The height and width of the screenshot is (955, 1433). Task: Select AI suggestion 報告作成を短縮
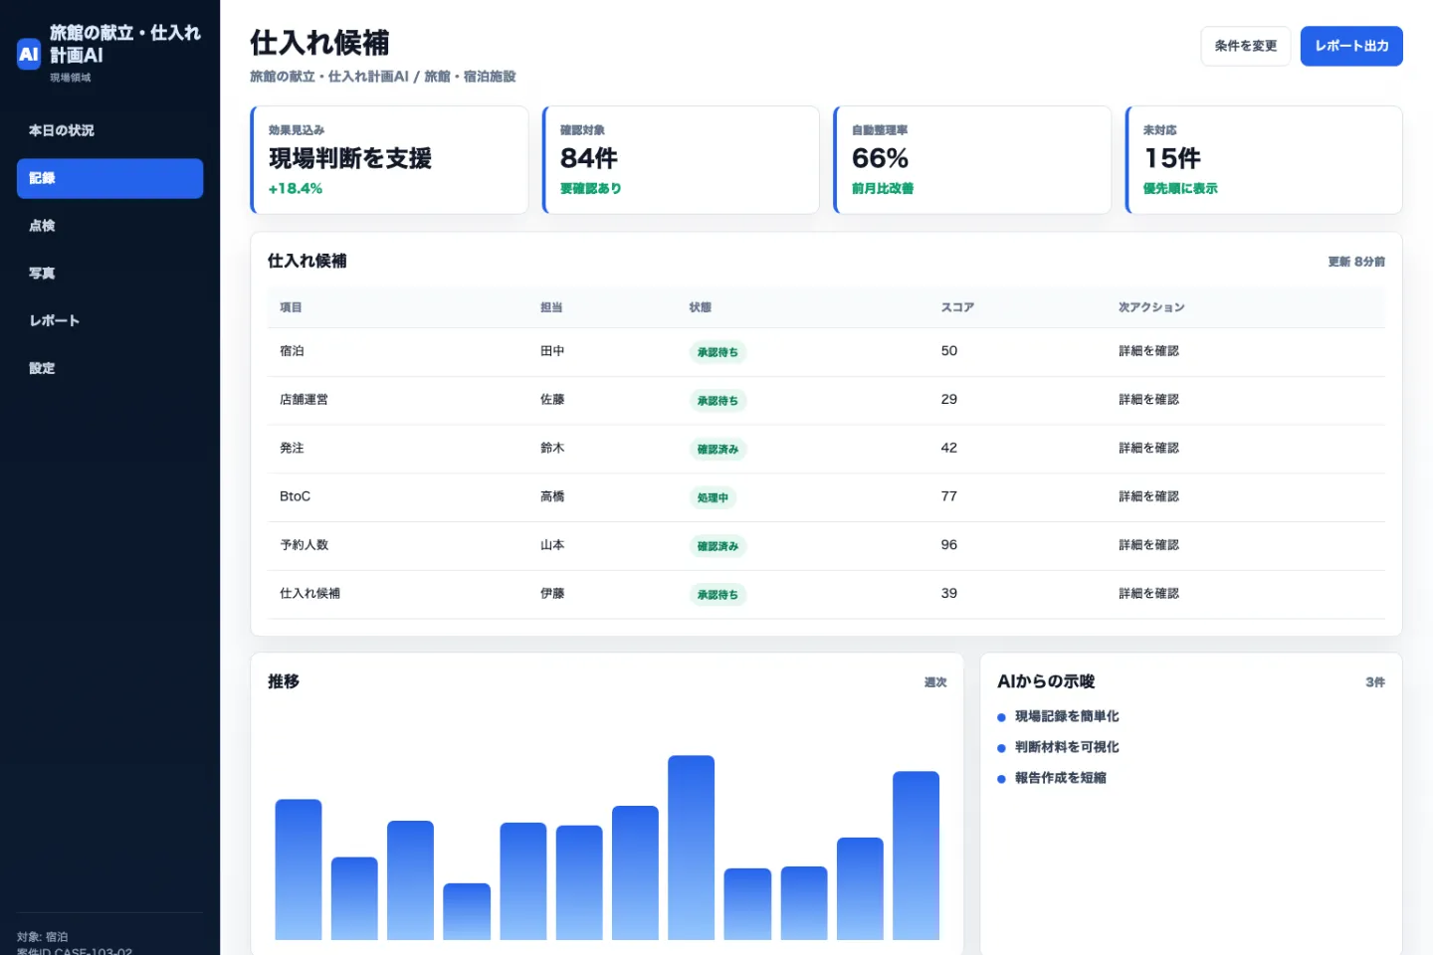click(1061, 778)
